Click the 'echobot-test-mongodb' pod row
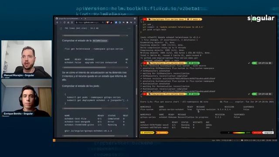Viewport: 279px width, 157px height. coord(95,122)
